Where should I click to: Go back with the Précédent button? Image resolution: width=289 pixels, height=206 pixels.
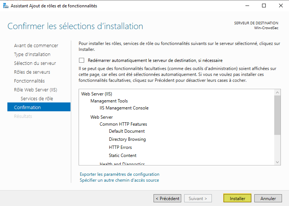pos(167,198)
